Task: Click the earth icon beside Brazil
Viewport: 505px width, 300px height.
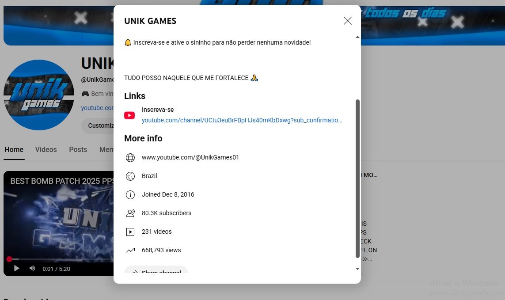Action: point(130,176)
